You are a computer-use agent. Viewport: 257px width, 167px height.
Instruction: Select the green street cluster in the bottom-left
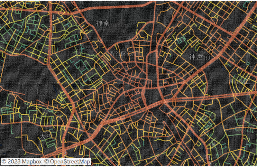(10, 111)
